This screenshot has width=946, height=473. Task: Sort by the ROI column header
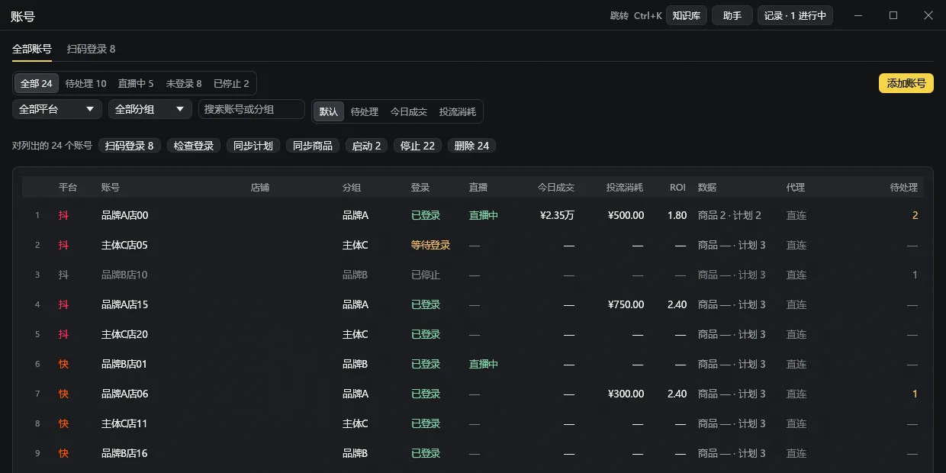click(x=678, y=187)
